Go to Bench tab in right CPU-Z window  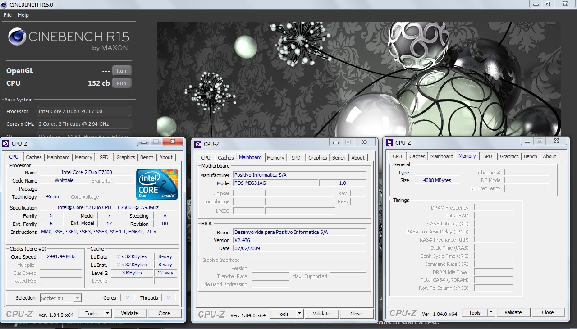531,156
